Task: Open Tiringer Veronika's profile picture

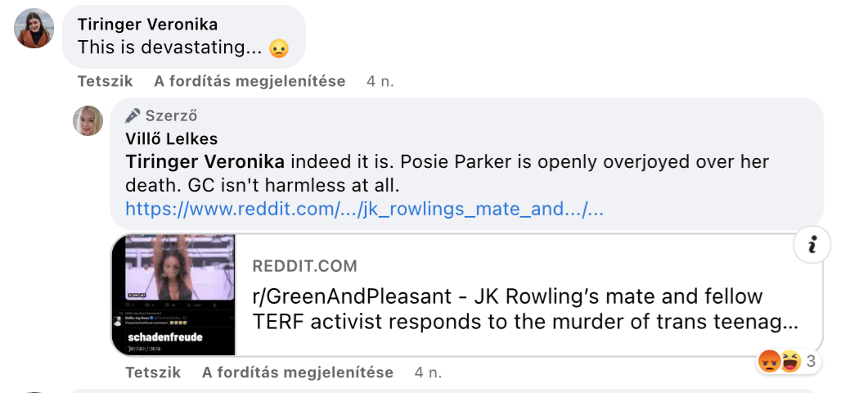Action: pyautogui.click(x=34, y=29)
